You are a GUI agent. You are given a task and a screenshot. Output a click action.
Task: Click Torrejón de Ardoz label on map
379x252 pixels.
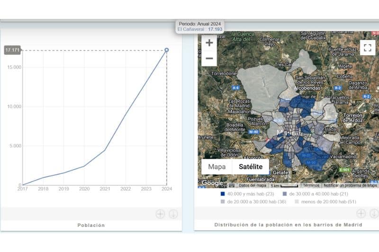(x=352, y=118)
